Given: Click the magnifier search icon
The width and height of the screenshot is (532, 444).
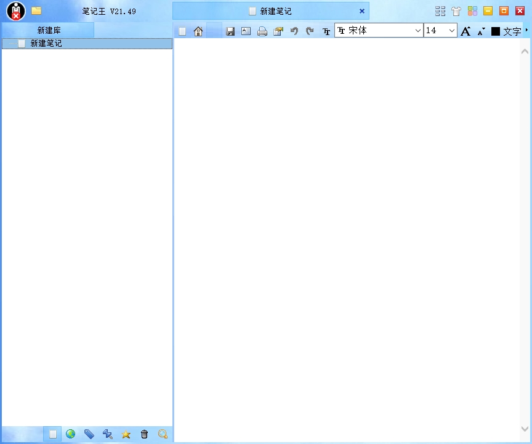Looking at the screenshot, I should (163, 434).
